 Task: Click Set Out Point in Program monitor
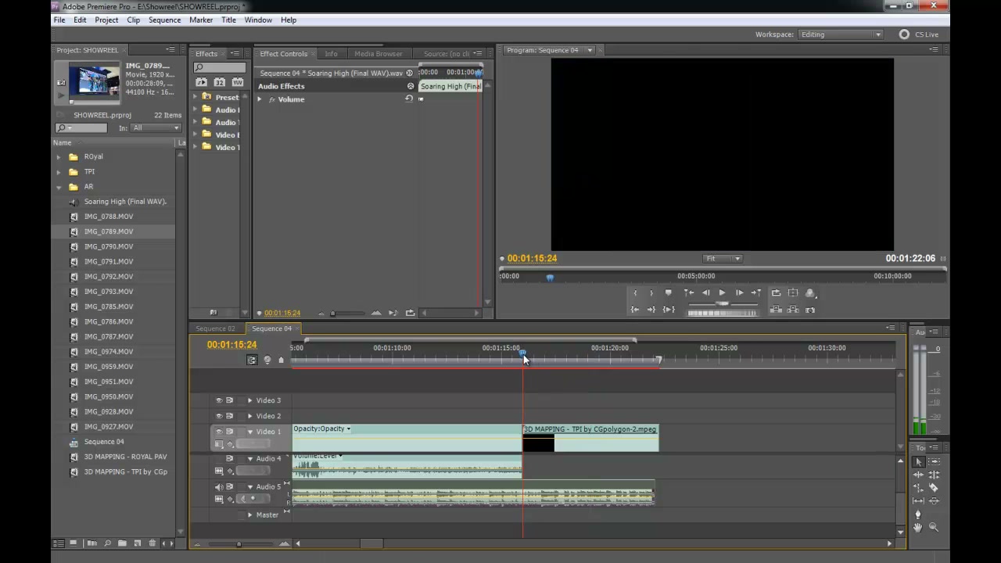[651, 292]
